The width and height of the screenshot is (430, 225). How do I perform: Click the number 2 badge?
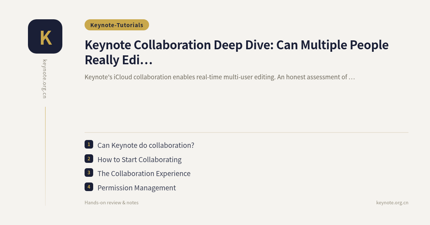[x=89, y=159]
